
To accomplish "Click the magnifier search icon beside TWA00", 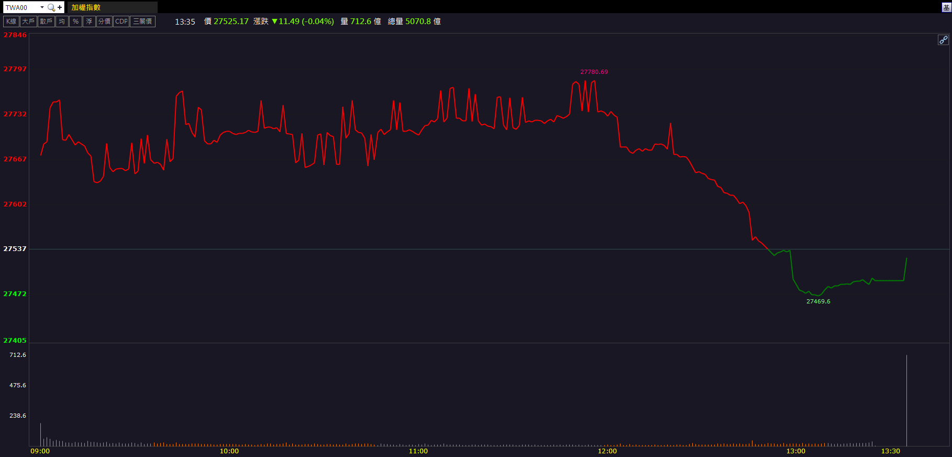I will (51, 7).
